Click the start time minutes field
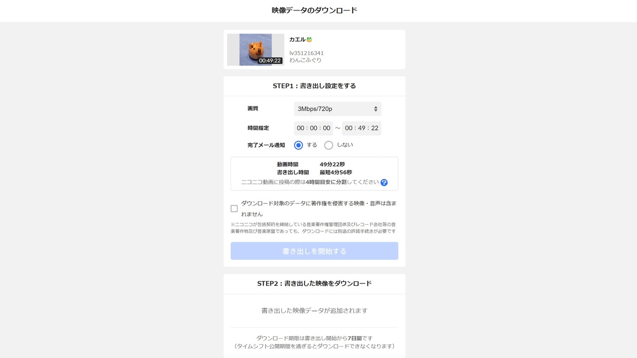637x358 pixels. click(313, 128)
